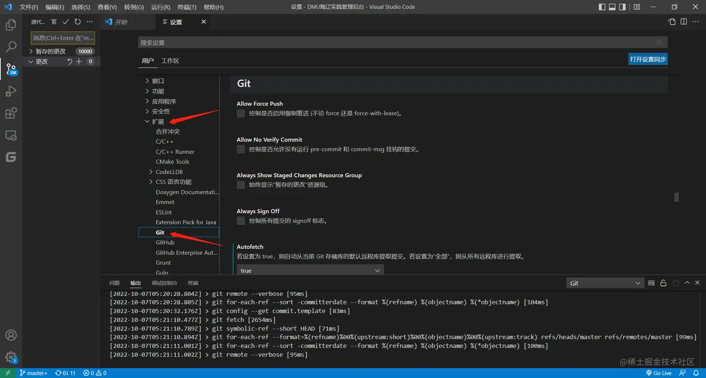The width and height of the screenshot is (706, 378).
Task: Open the Accounts menu icon
Action: click(x=11, y=335)
